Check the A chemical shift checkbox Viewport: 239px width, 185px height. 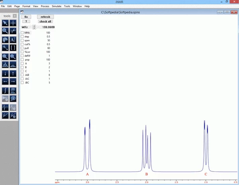[22, 64]
